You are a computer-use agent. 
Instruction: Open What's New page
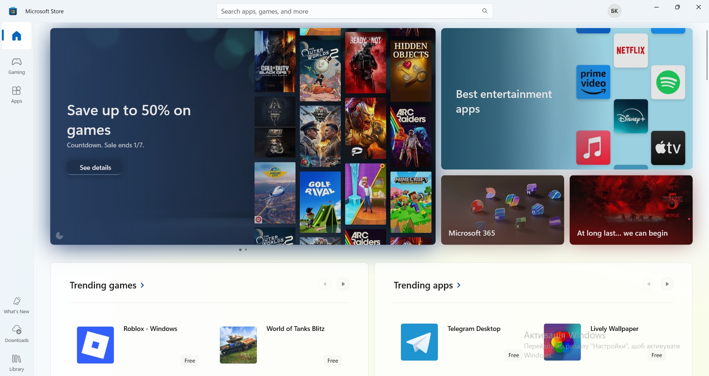(17, 305)
